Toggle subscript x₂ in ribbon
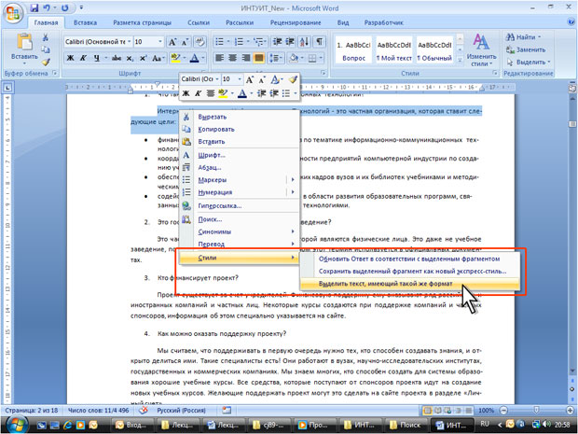Screen dimensions: 578x434 tap(130, 58)
